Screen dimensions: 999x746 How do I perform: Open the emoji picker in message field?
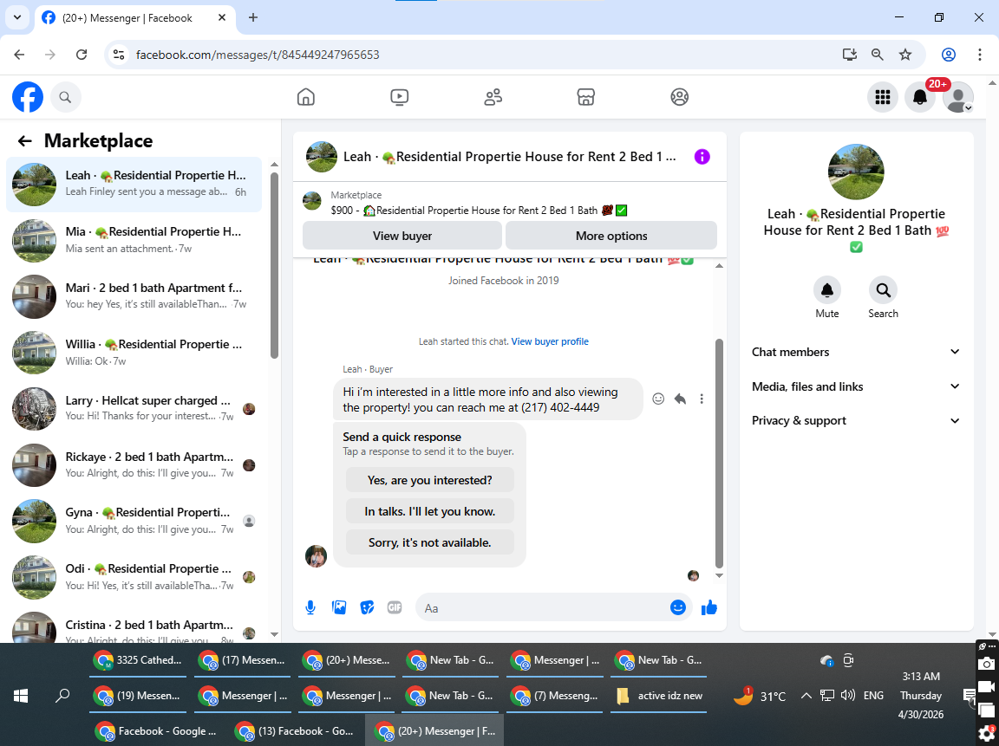(x=678, y=608)
